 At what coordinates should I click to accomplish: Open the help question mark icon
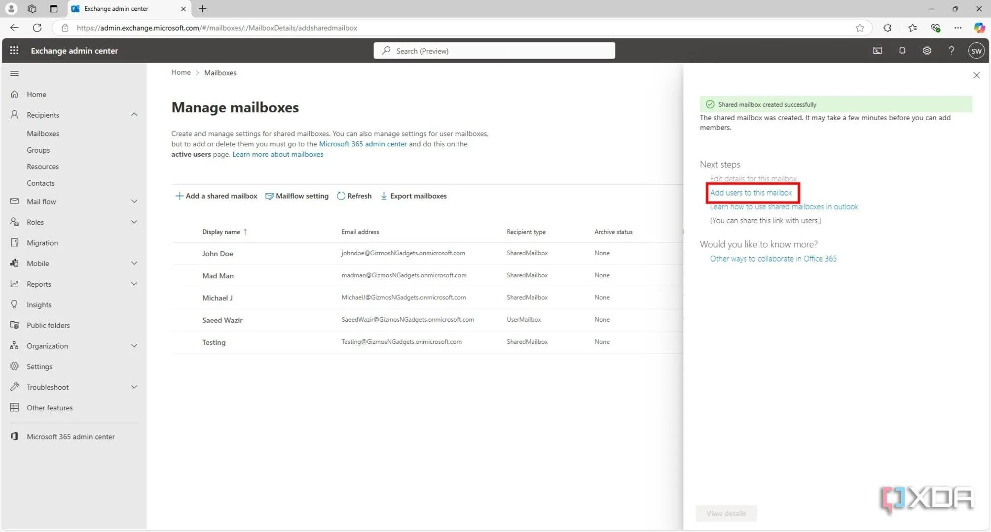point(951,50)
